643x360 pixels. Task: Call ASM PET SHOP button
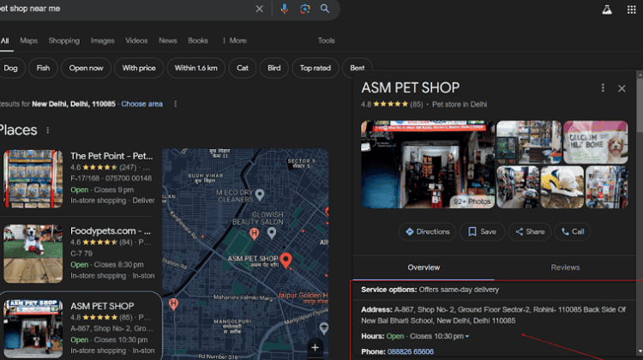point(573,231)
